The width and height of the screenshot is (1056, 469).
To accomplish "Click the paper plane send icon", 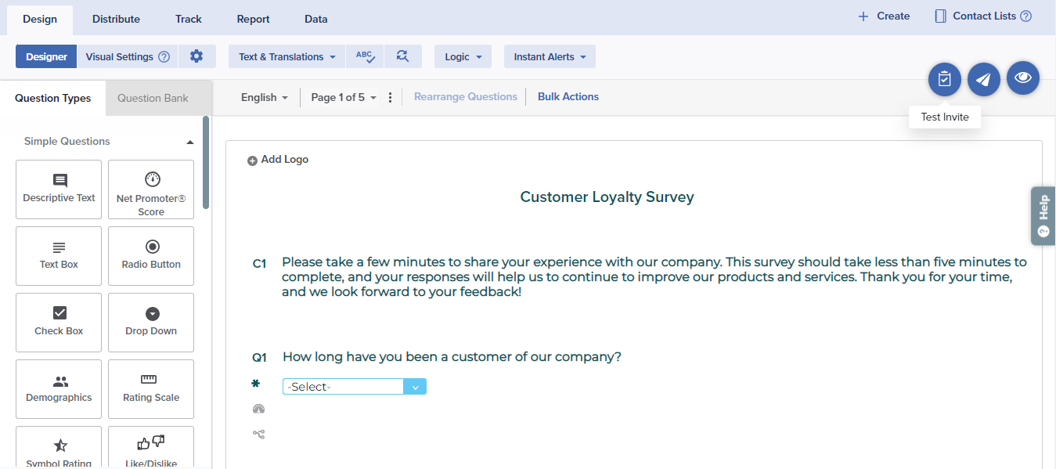I will pos(984,79).
